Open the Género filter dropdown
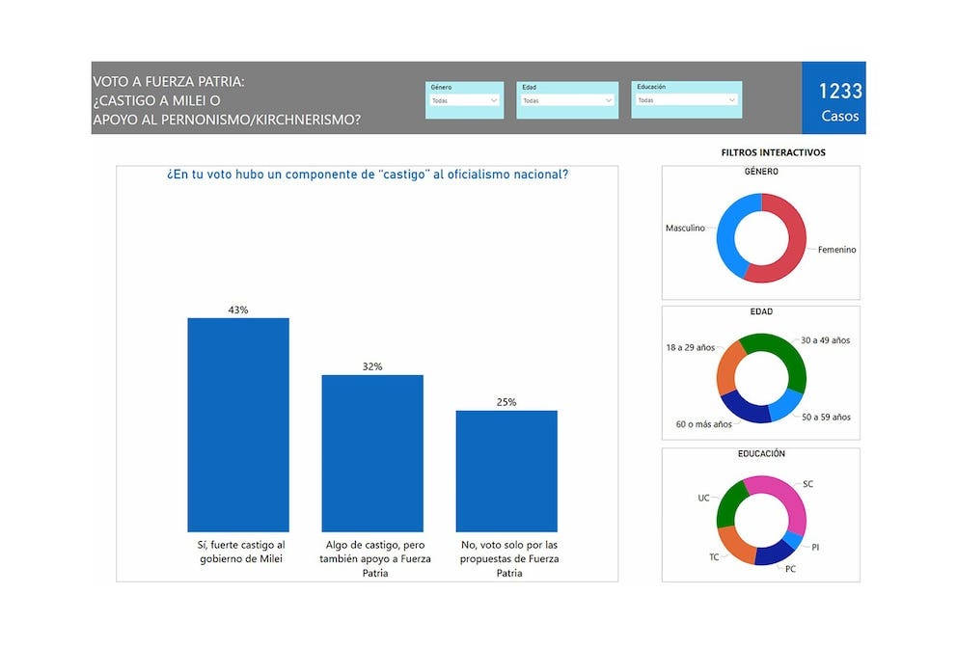 pos(464,100)
